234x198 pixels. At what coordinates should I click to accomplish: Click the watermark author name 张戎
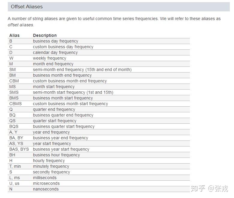click(222, 188)
